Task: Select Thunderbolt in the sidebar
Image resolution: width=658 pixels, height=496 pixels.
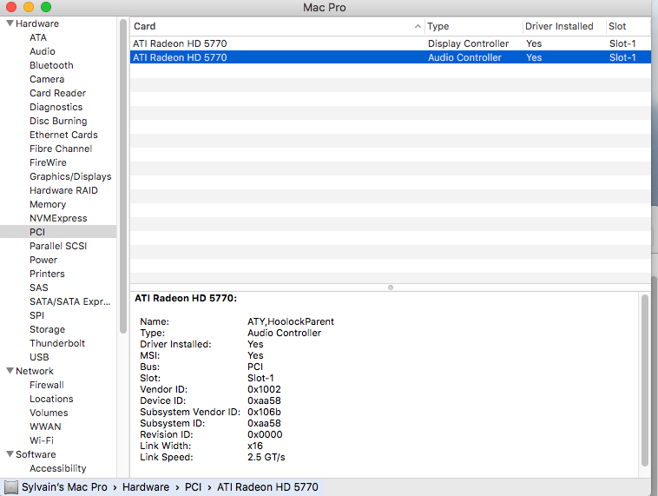Action: click(x=57, y=343)
